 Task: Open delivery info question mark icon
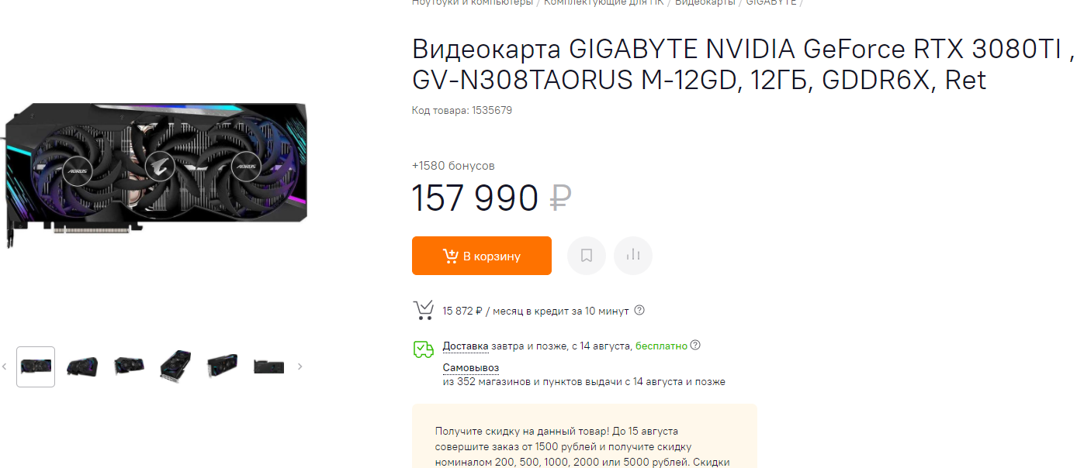pyautogui.click(x=695, y=346)
